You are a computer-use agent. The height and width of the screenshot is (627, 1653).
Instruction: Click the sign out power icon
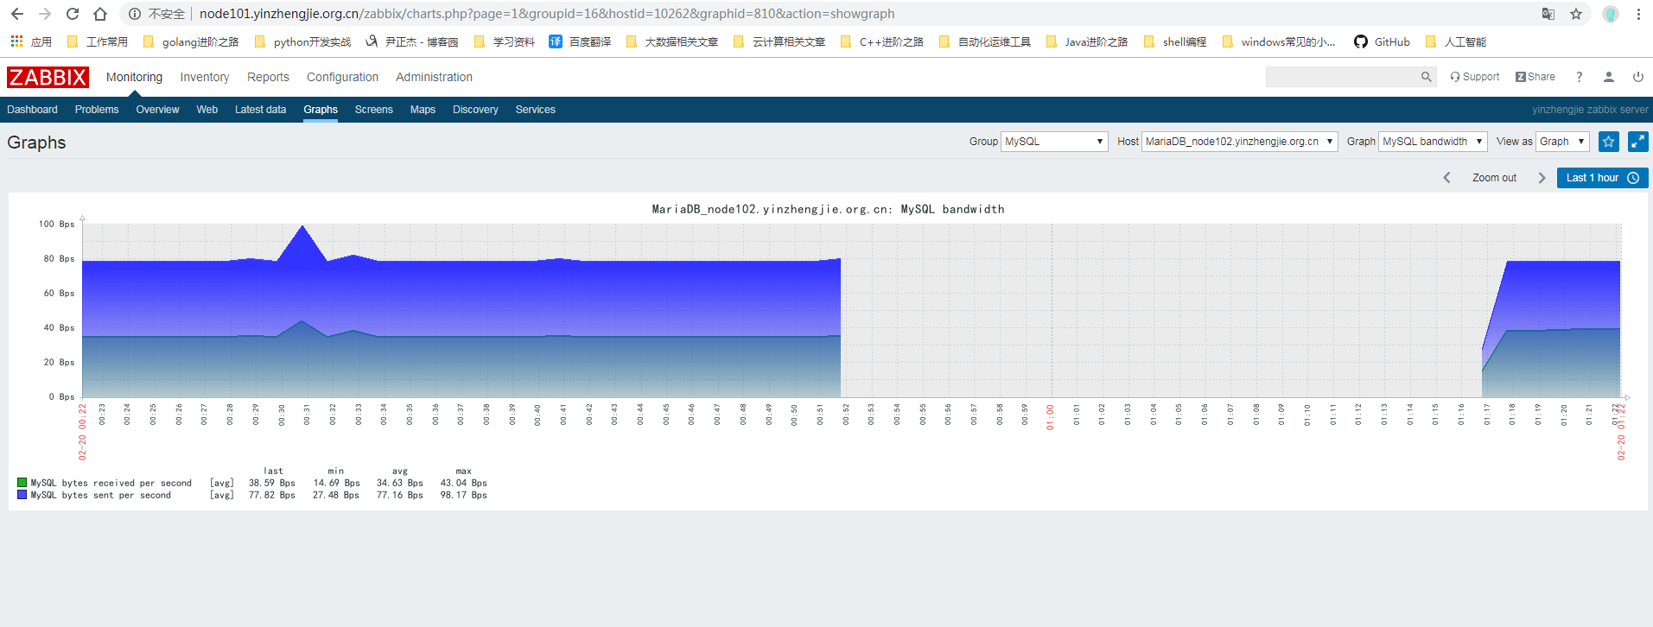tap(1638, 77)
